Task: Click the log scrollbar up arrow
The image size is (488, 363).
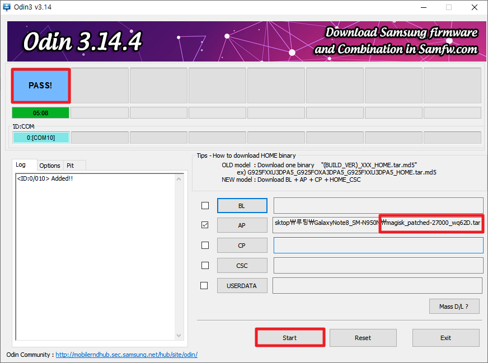Action: click(x=179, y=179)
